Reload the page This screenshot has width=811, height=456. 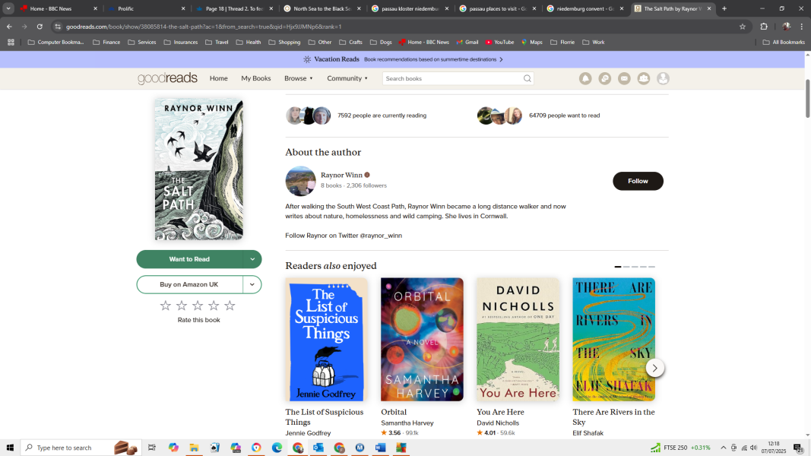click(40, 27)
